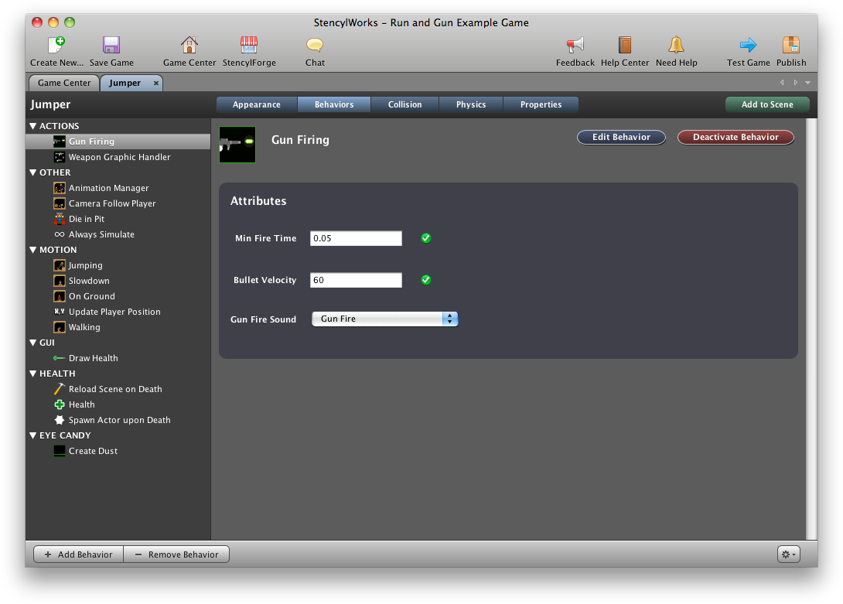
Task: Click the Save Game floppy icon
Action: 111,46
